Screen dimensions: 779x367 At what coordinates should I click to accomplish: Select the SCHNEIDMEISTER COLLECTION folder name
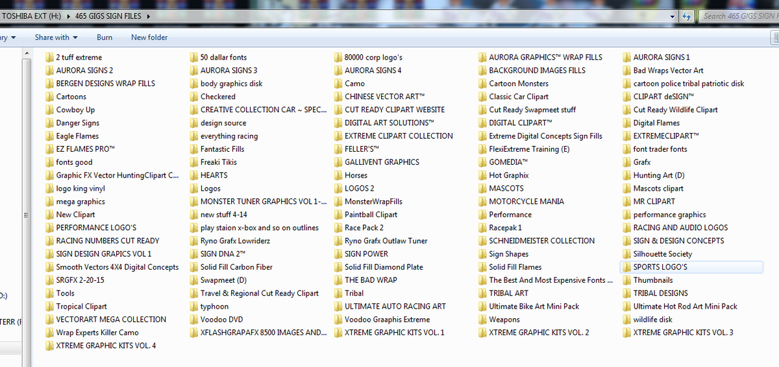(x=542, y=241)
